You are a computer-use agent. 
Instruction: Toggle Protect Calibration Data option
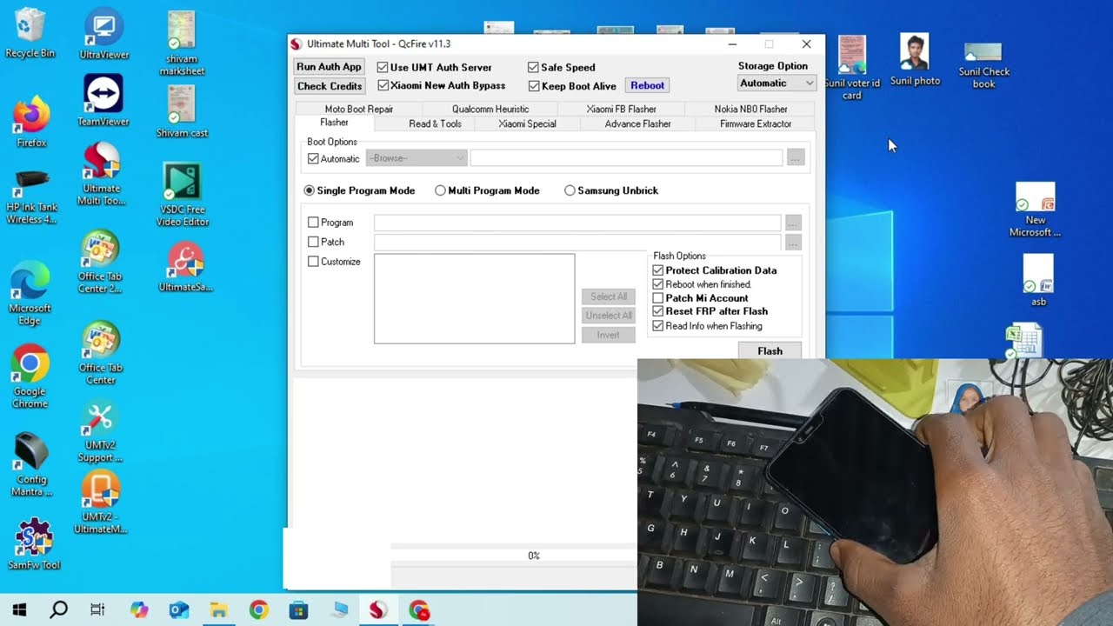click(x=715, y=270)
